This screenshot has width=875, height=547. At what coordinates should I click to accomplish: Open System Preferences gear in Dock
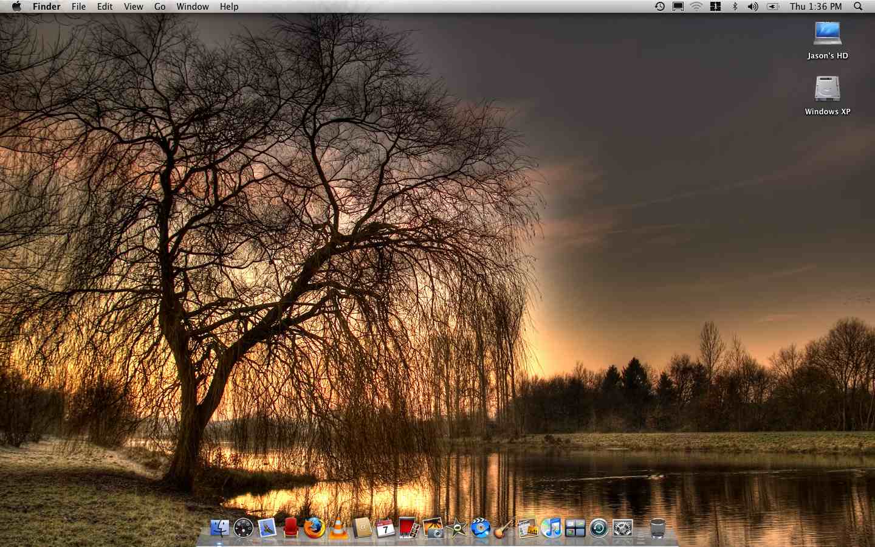[622, 528]
